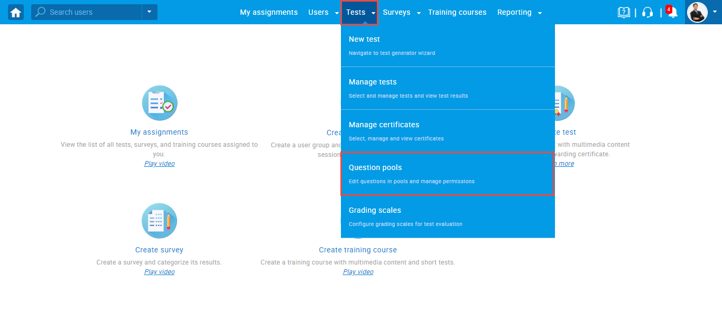This screenshot has height=330, width=722.
Task: Click Play video under Create survey
Action: 159,272
